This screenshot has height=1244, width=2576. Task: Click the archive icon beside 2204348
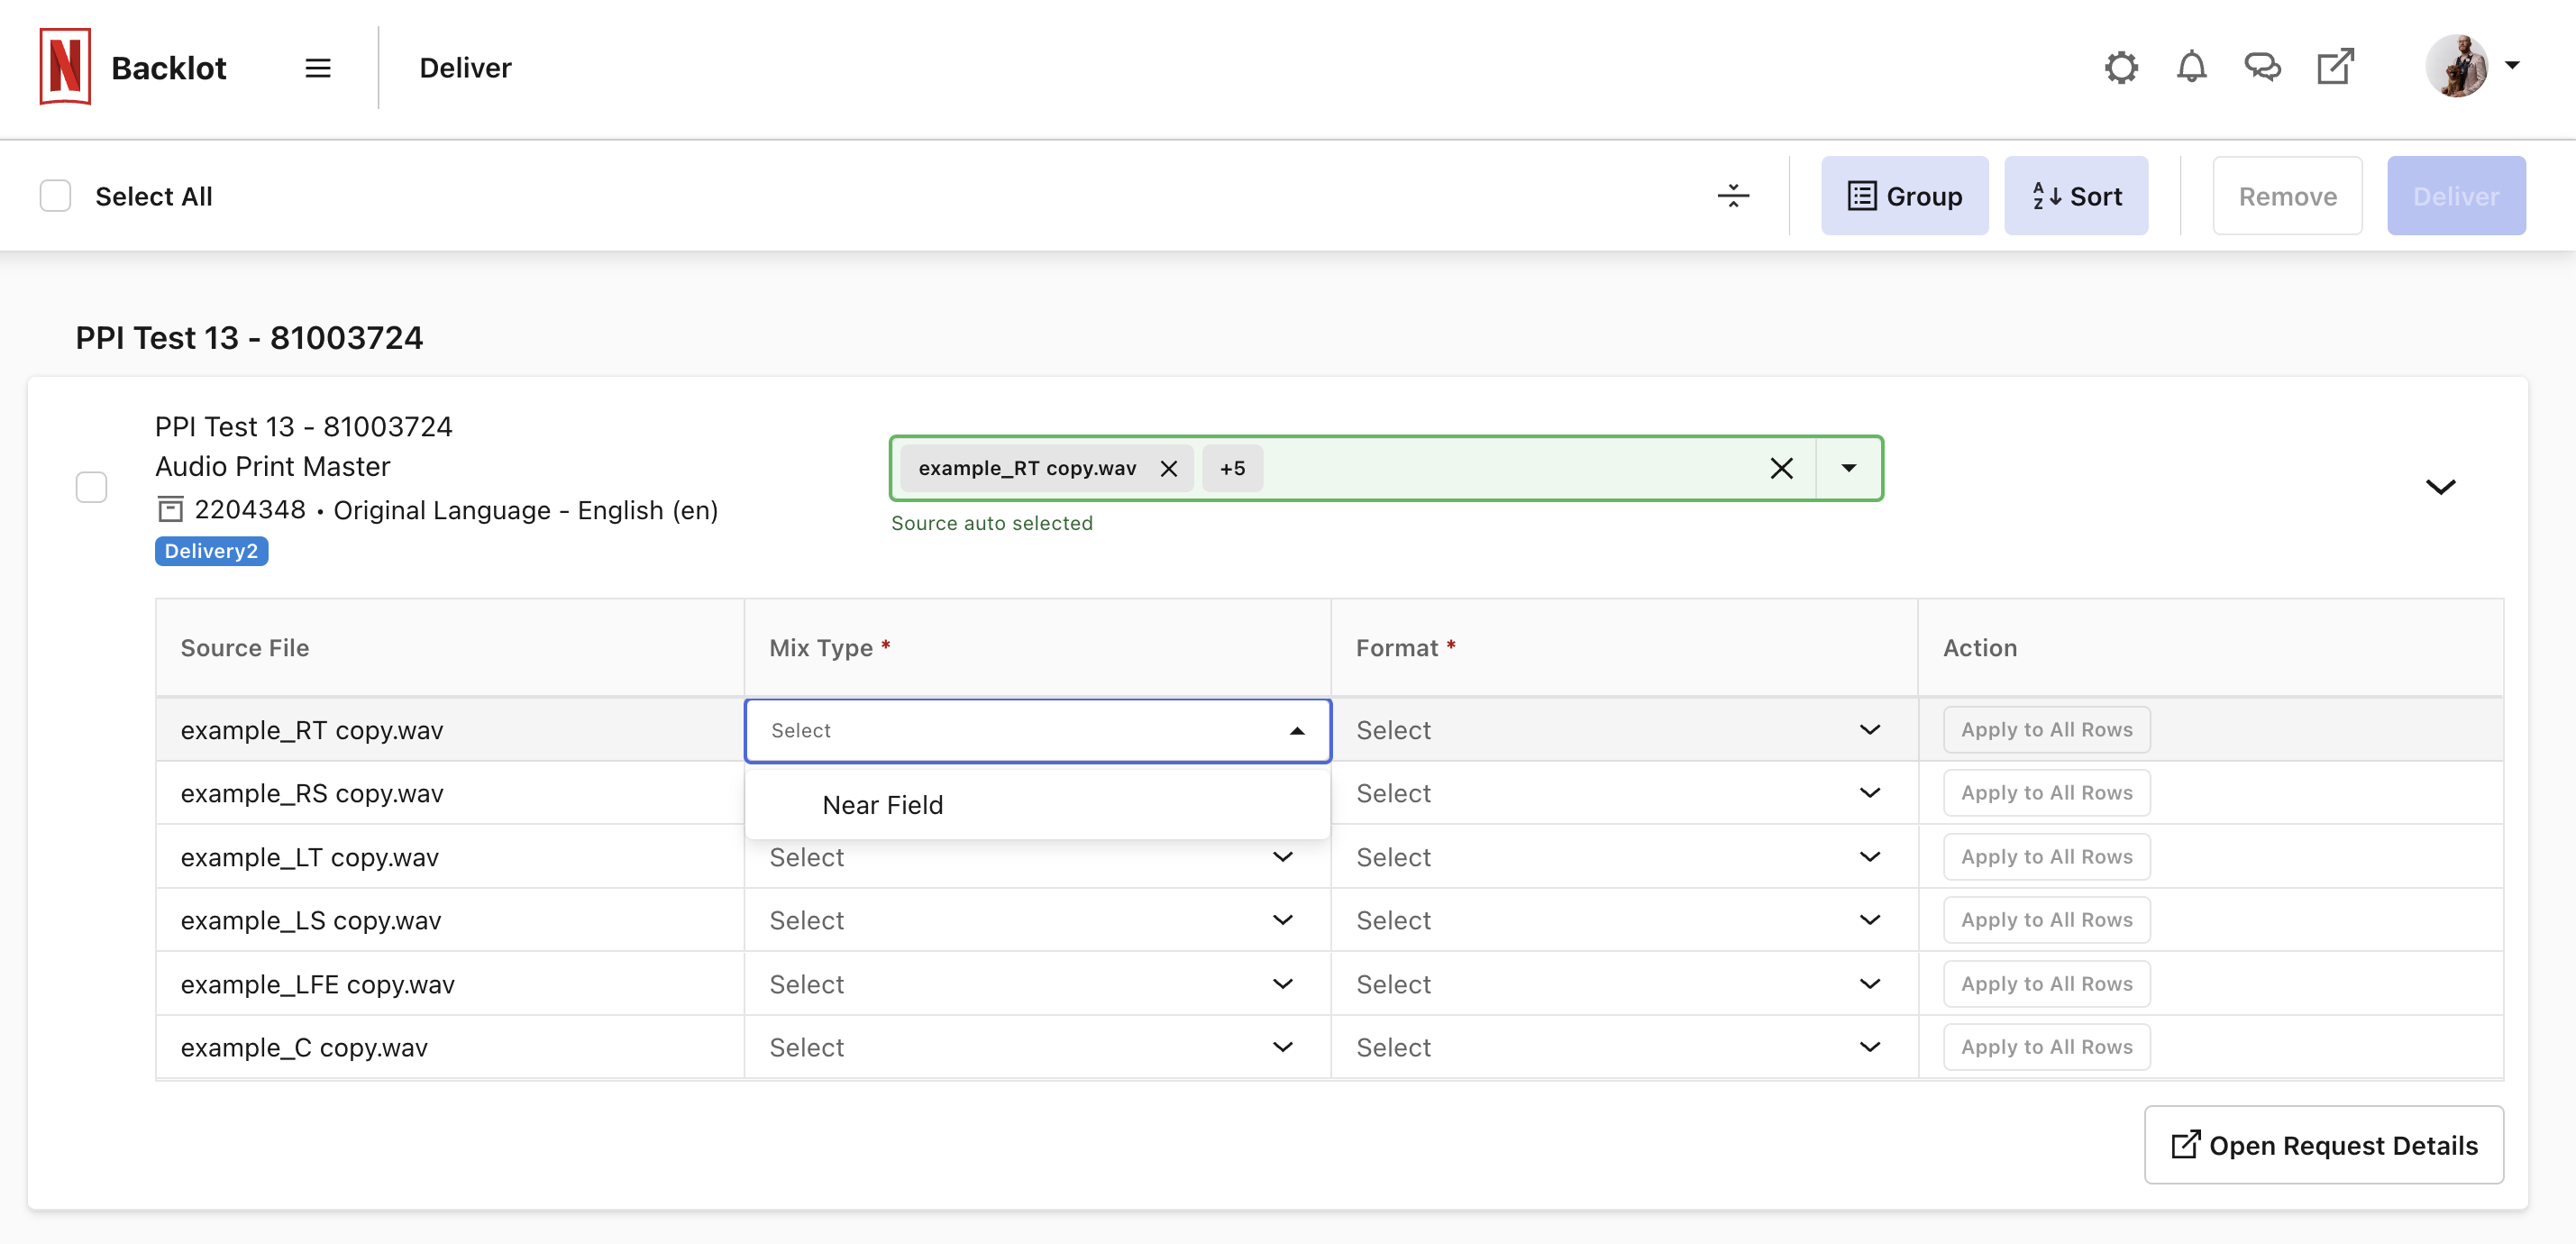(171, 510)
